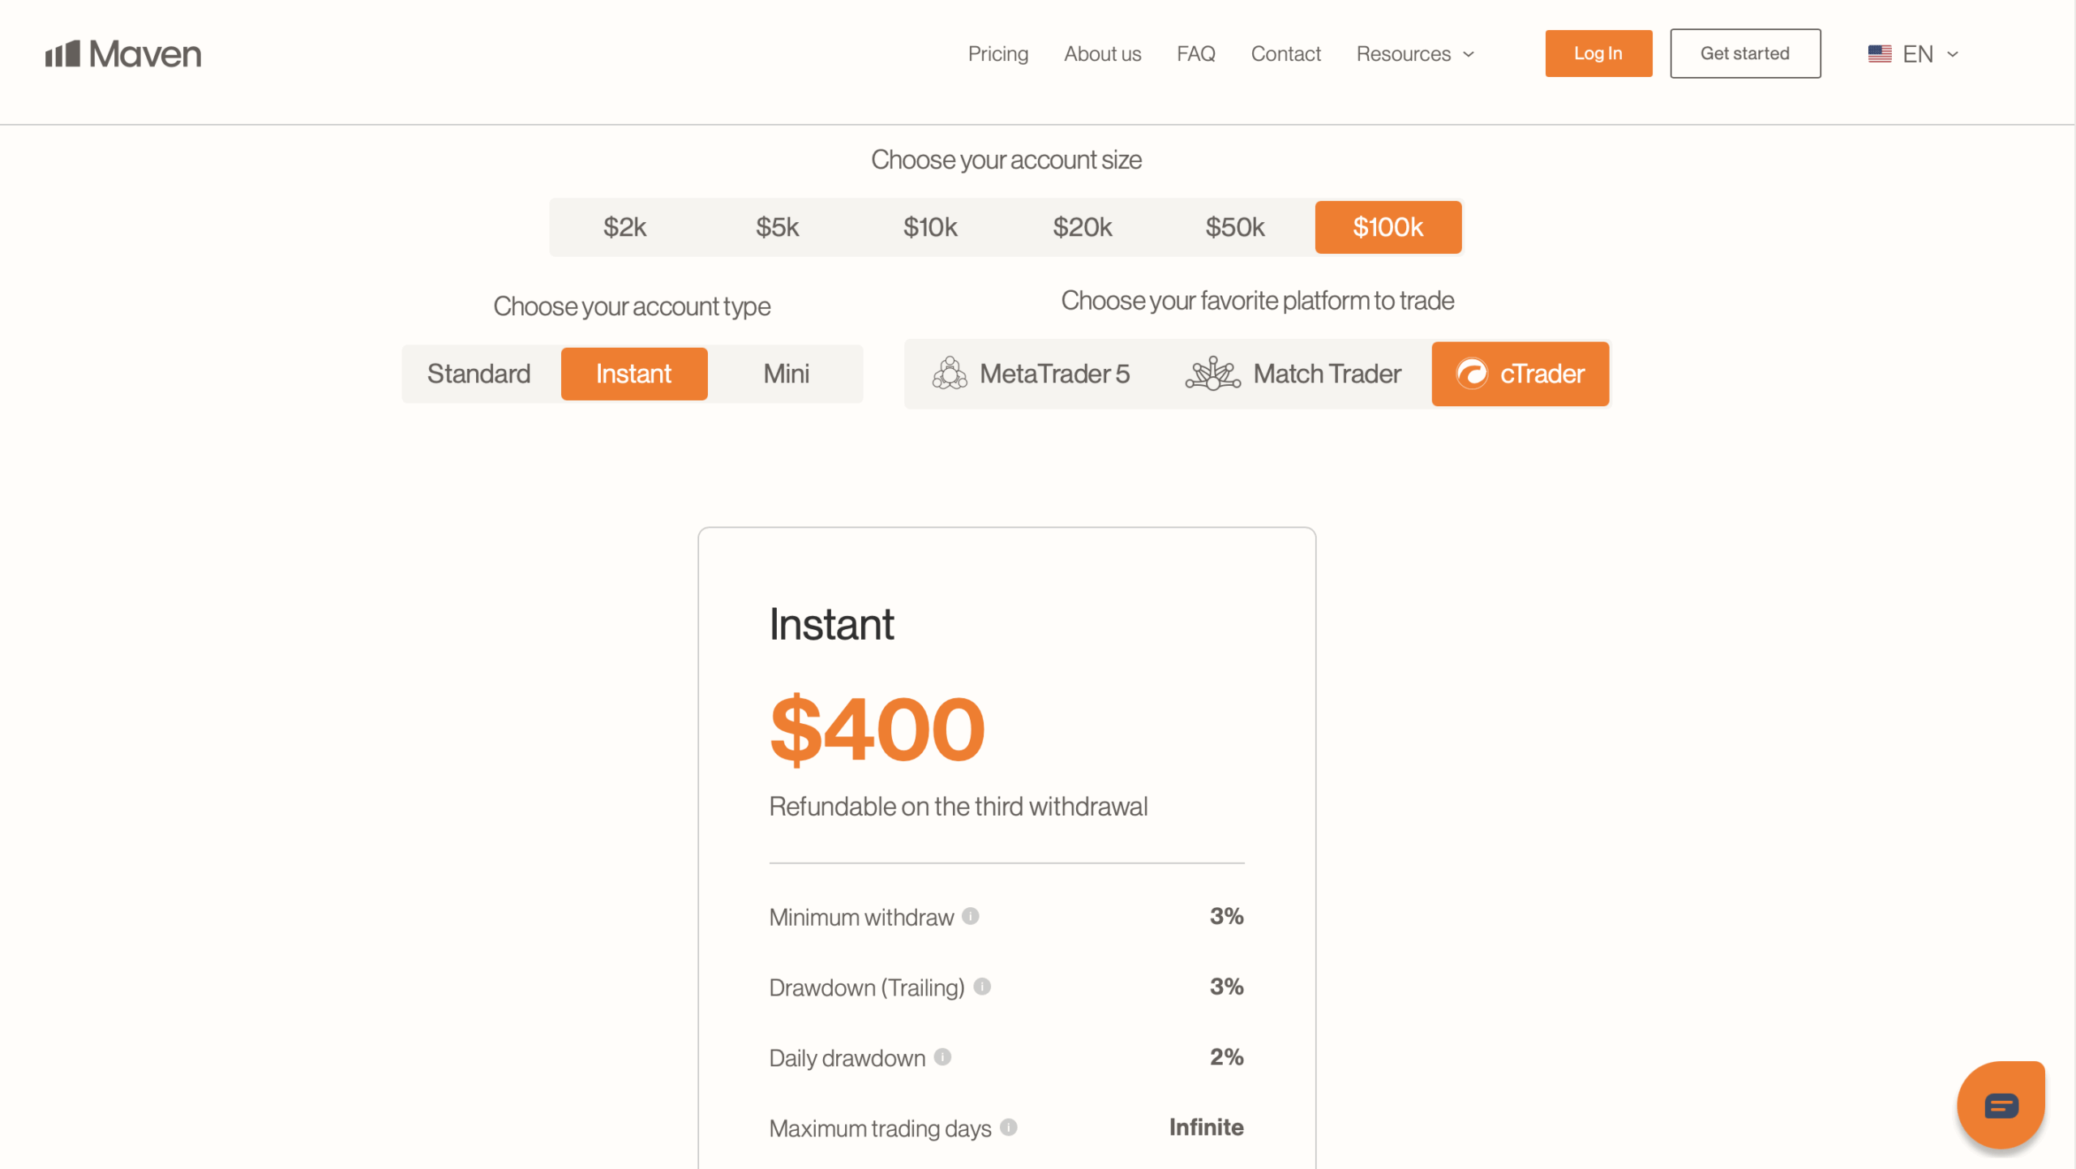
Task: Select the $100k account size
Action: (1388, 227)
